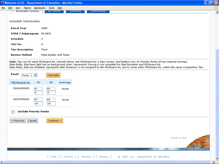Select the average value 89.50
The image size is (219, 164).
pos(65,89)
